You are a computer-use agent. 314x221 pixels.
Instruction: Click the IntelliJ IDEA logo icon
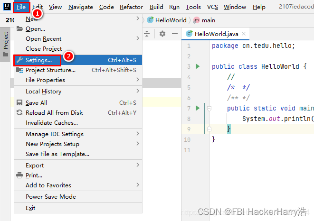(x=7, y=7)
